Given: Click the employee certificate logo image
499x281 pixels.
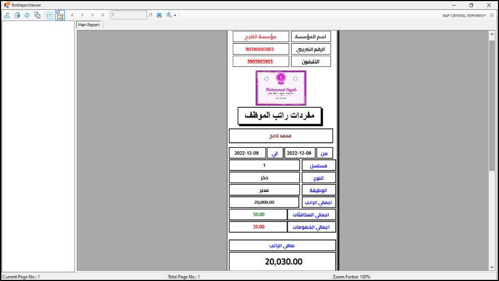Looking at the screenshot, I should [280, 87].
